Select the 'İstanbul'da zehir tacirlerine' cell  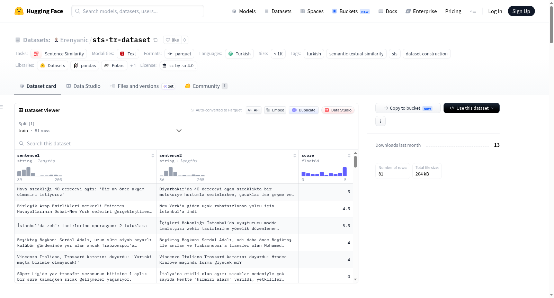pyautogui.click(x=86, y=226)
